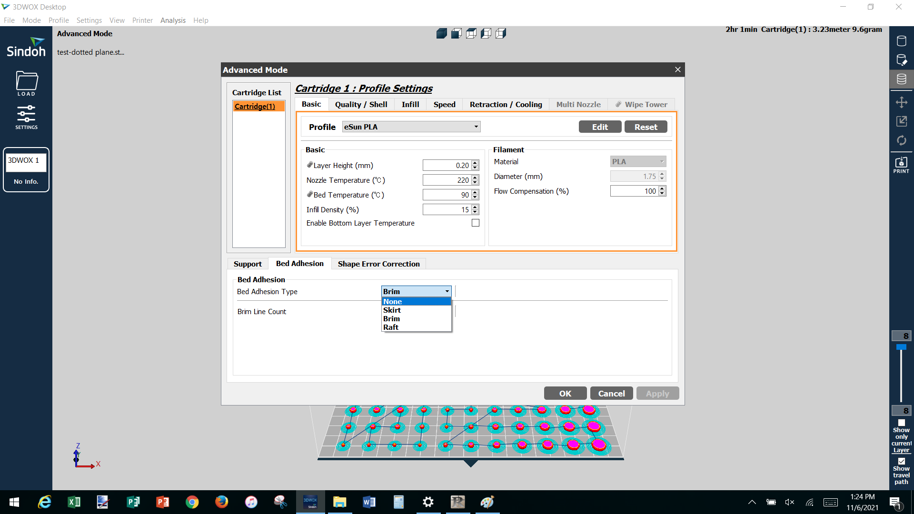914x514 pixels.
Task: Confirm with the OK button
Action: coord(565,393)
